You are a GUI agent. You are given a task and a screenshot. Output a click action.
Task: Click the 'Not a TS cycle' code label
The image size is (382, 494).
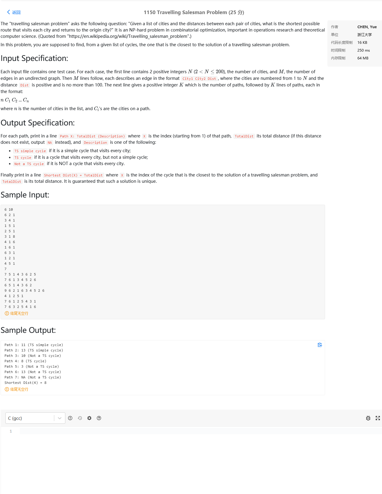(29, 164)
